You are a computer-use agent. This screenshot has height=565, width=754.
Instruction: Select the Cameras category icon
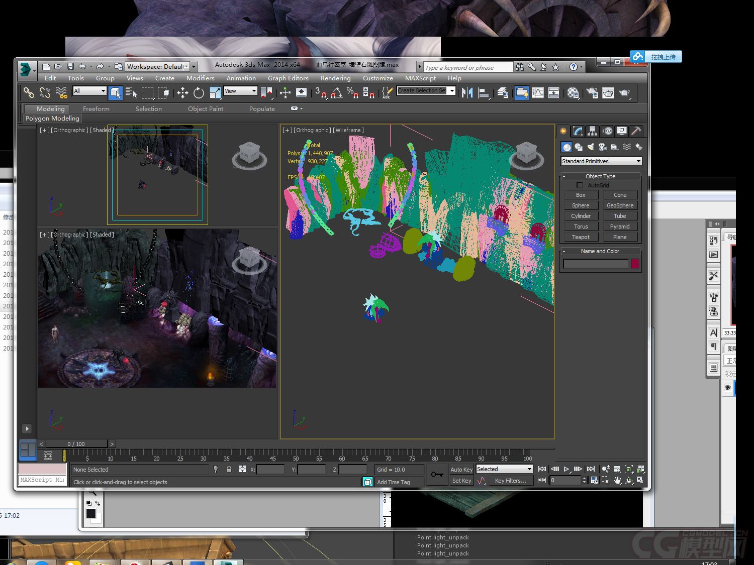pyautogui.click(x=602, y=147)
